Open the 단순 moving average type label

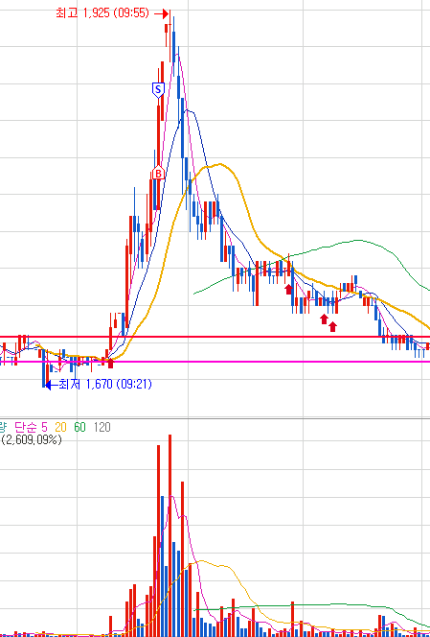(x=27, y=427)
